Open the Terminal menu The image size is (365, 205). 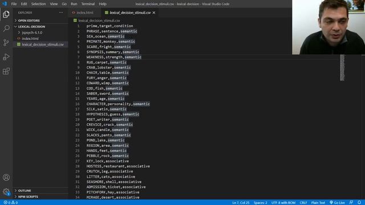click(88, 4)
